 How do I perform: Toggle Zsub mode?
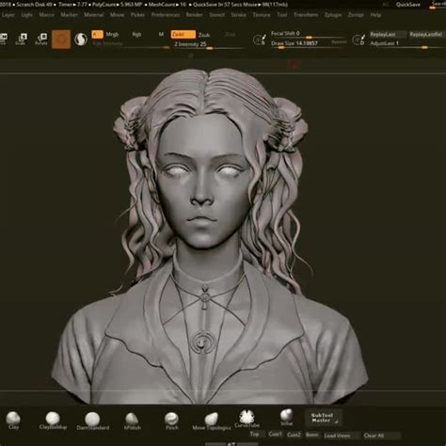click(x=204, y=35)
